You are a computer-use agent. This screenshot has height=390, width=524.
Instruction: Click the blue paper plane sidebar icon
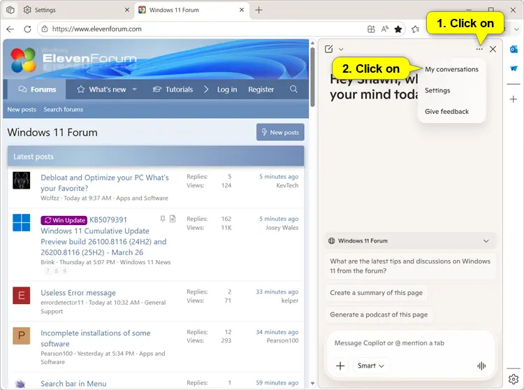(x=514, y=68)
